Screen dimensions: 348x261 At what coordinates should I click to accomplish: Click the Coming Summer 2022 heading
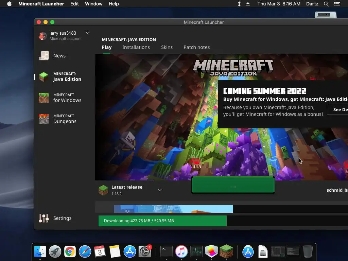click(265, 91)
